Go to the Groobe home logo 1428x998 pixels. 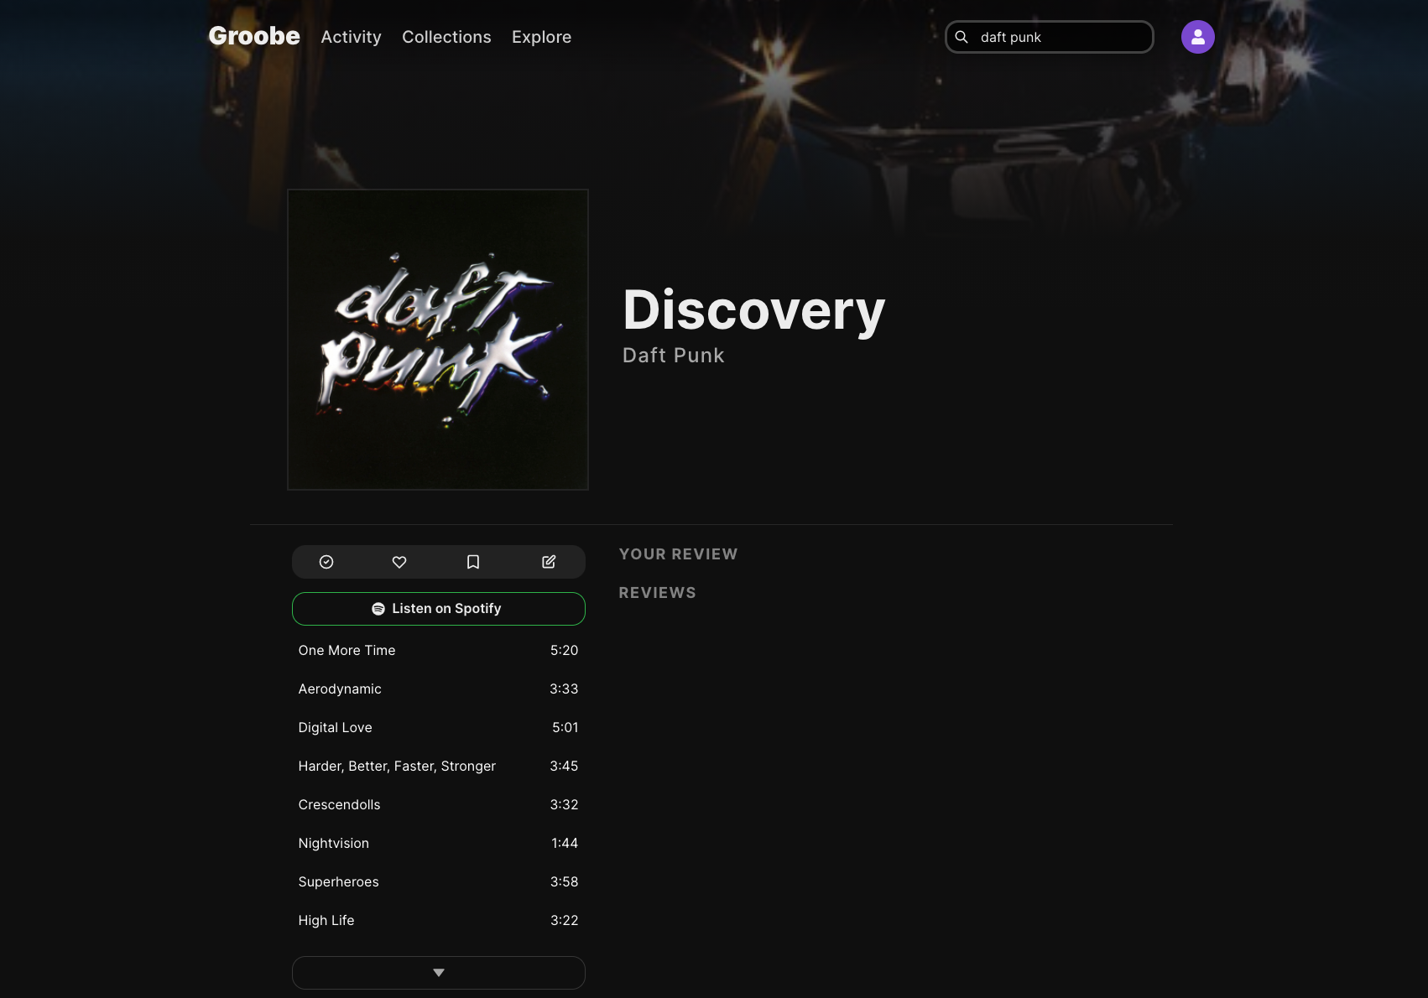[254, 36]
